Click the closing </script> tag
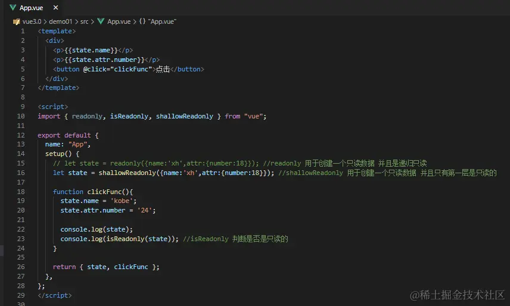The width and height of the screenshot is (510, 306). [55, 295]
